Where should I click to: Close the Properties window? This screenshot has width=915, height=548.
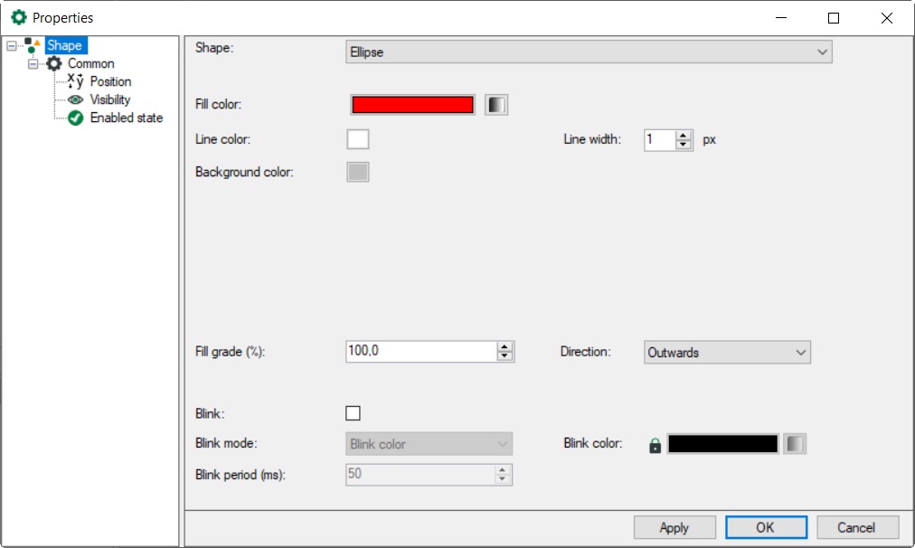[887, 18]
